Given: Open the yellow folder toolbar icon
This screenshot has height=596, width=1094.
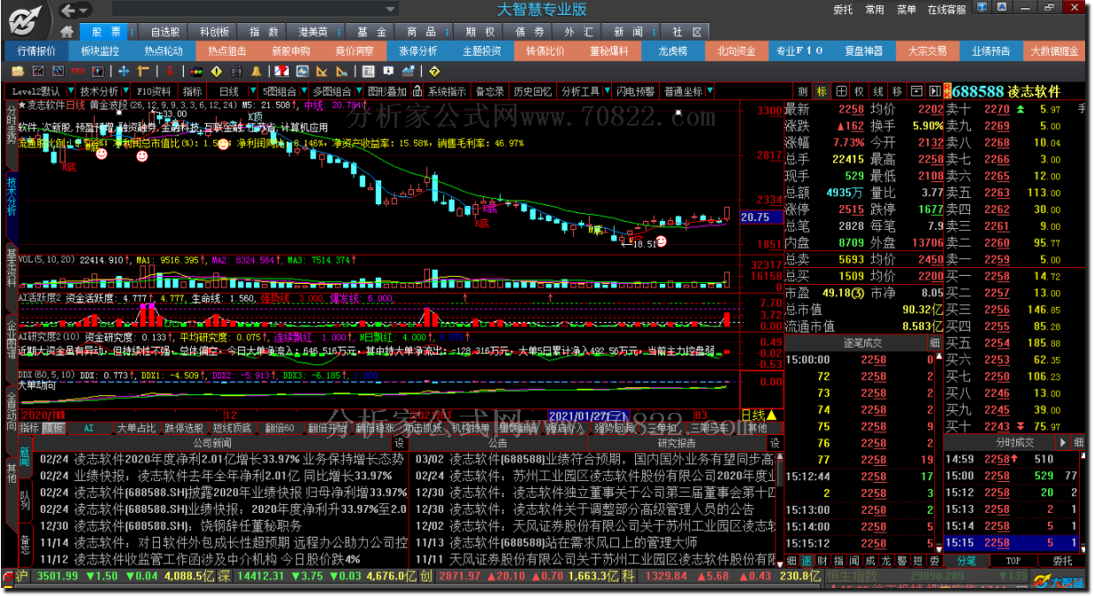Looking at the screenshot, I should [18, 70].
